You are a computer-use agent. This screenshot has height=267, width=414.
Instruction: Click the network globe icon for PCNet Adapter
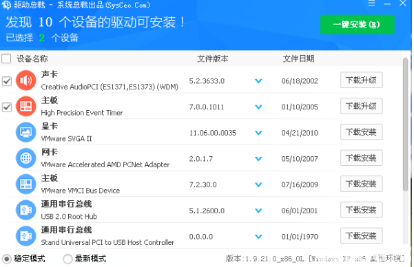26,158
